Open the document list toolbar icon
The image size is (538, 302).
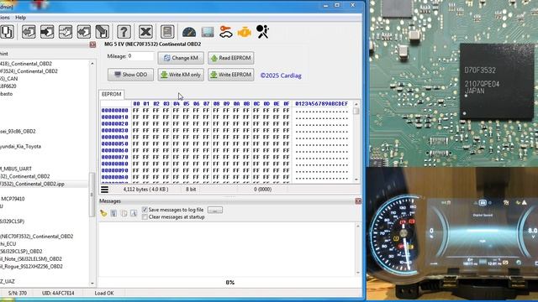[167, 32]
